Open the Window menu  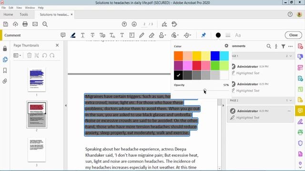coord(30,8)
